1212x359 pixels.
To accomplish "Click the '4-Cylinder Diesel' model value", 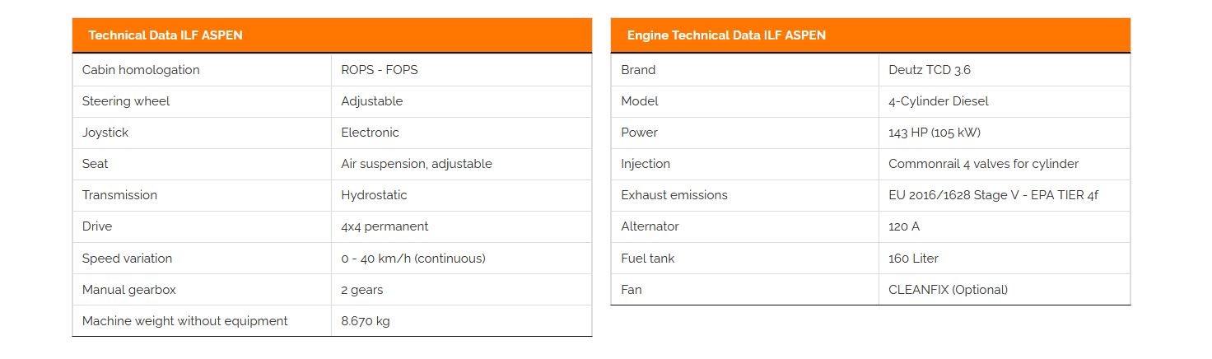I will click(x=939, y=101).
